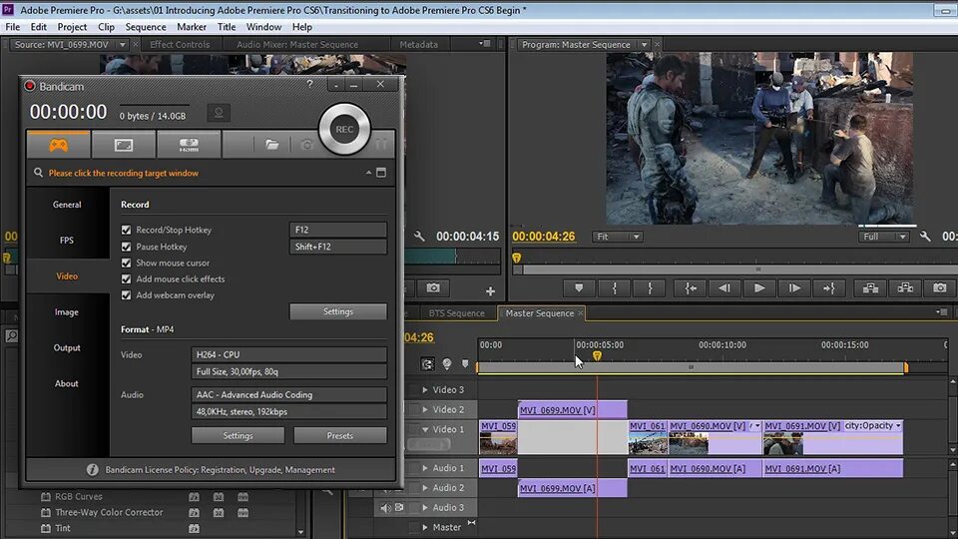Expand the Master audio track
Screen dimensions: 958x539
[425, 527]
